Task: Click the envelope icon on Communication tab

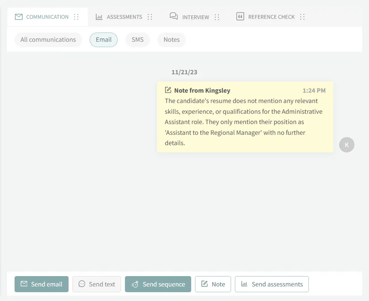Action: point(18,17)
